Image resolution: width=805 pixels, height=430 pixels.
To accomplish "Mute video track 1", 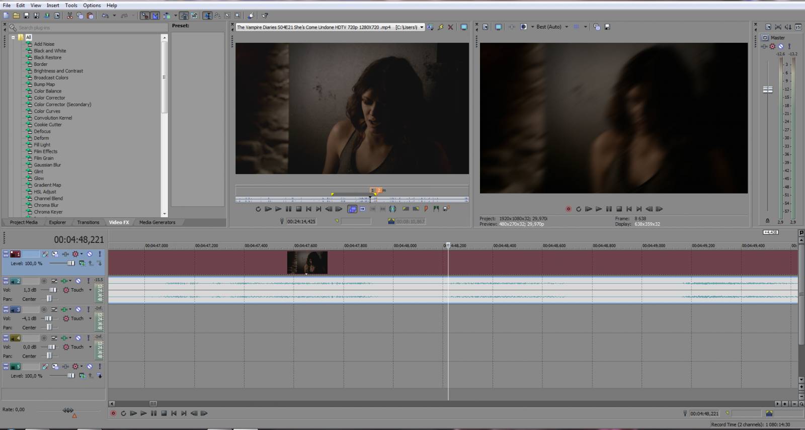I will click(x=90, y=254).
